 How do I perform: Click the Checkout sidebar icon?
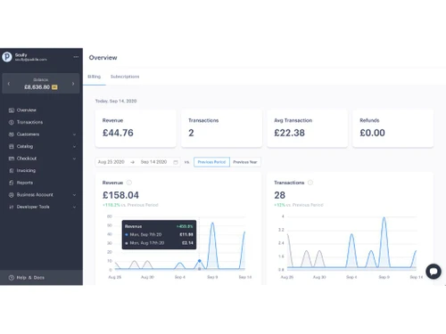(x=12, y=159)
